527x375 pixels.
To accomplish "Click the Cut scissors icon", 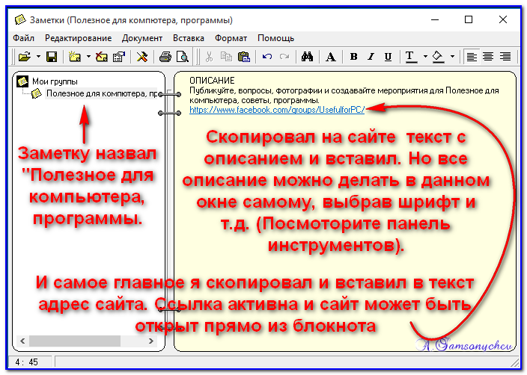I will click(x=209, y=57).
